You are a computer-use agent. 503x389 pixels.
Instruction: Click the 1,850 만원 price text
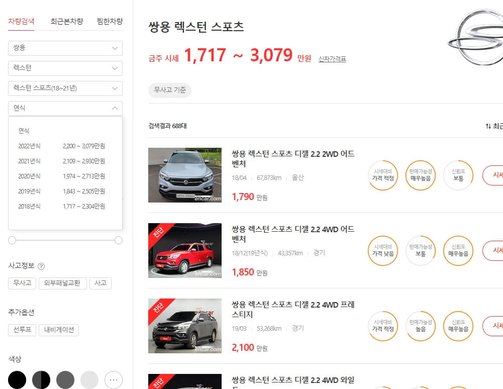(250, 272)
